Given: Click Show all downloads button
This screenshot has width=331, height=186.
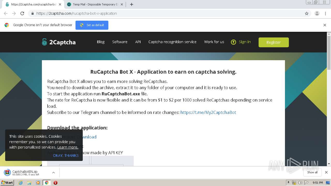Looking at the screenshot, I should tap(312, 172).
